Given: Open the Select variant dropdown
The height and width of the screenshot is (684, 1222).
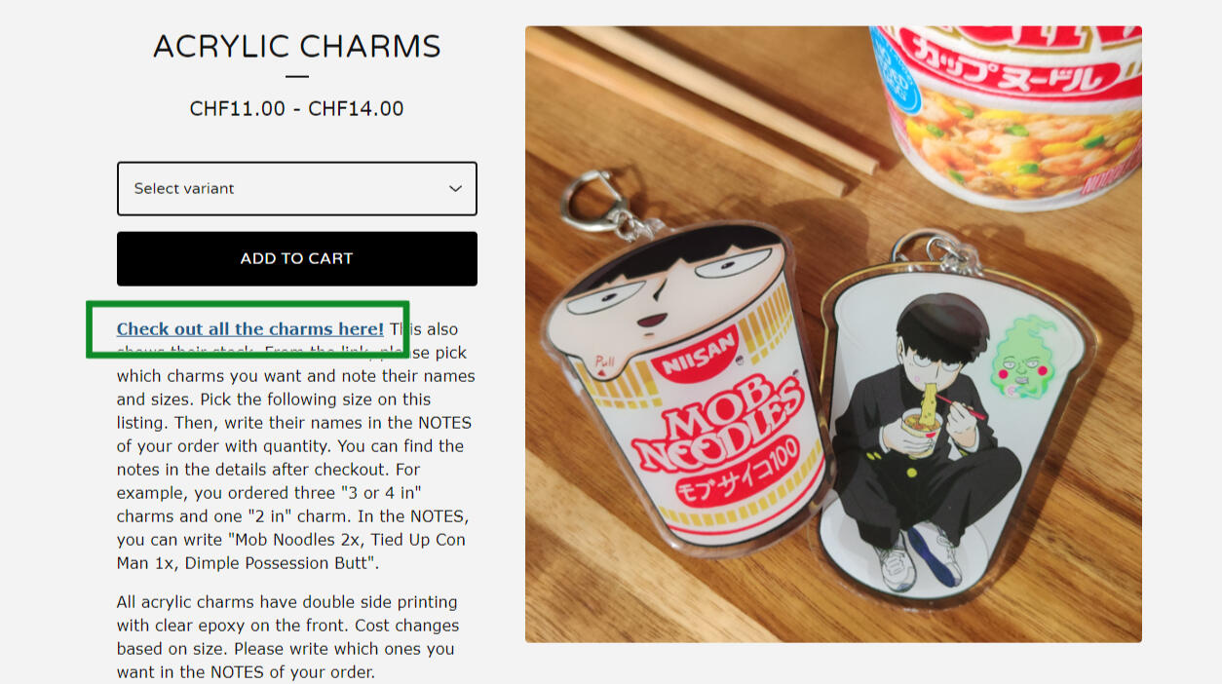Looking at the screenshot, I should coord(296,188).
